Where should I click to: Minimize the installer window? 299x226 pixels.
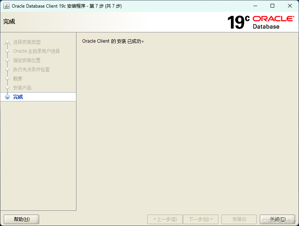pos(255,6)
